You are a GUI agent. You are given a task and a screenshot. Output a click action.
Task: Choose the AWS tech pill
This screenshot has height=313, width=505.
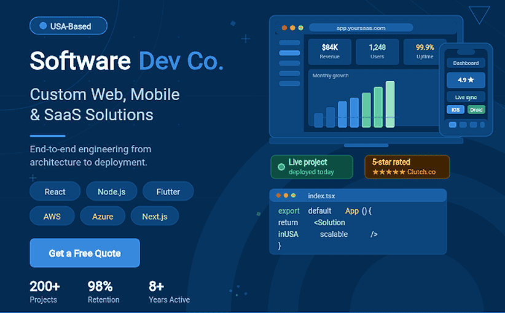(x=52, y=216)
